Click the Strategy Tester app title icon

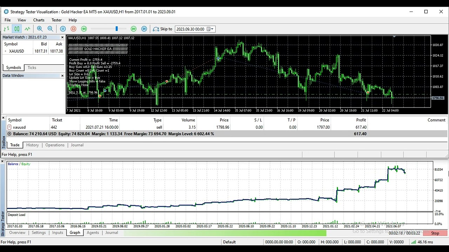(6, 12)
